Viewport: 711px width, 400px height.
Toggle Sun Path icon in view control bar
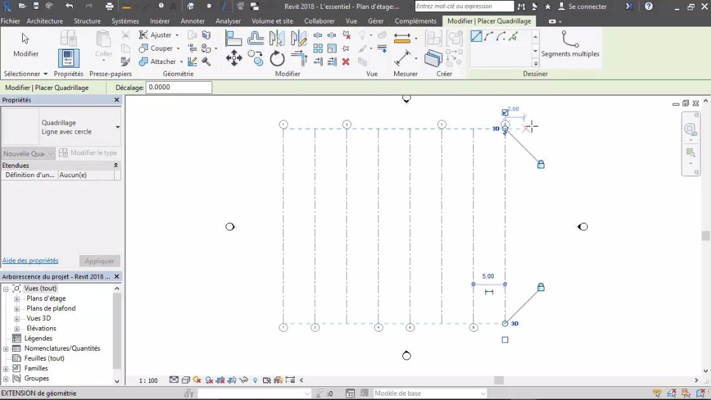click(x=197, y=380)
